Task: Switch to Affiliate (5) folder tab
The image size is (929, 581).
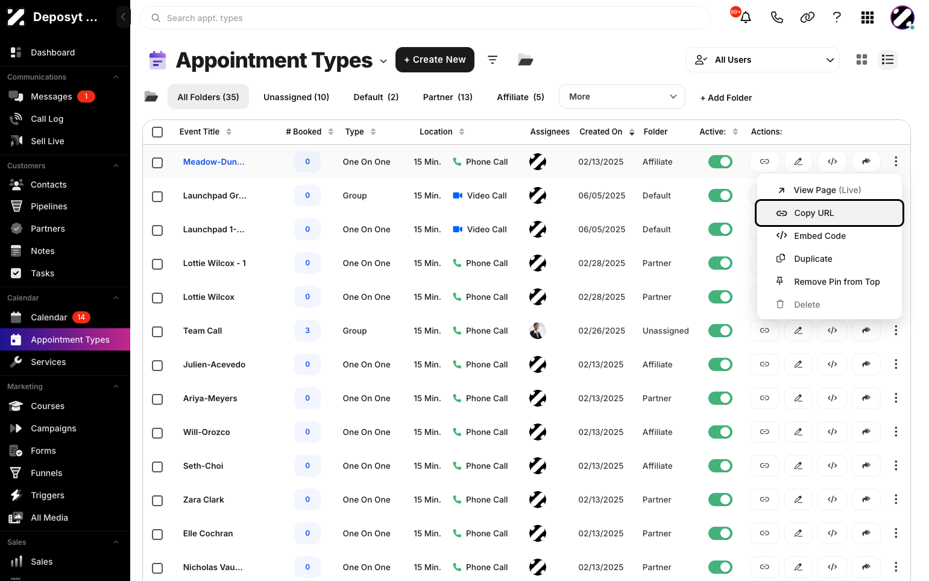Action: point(520,97)
